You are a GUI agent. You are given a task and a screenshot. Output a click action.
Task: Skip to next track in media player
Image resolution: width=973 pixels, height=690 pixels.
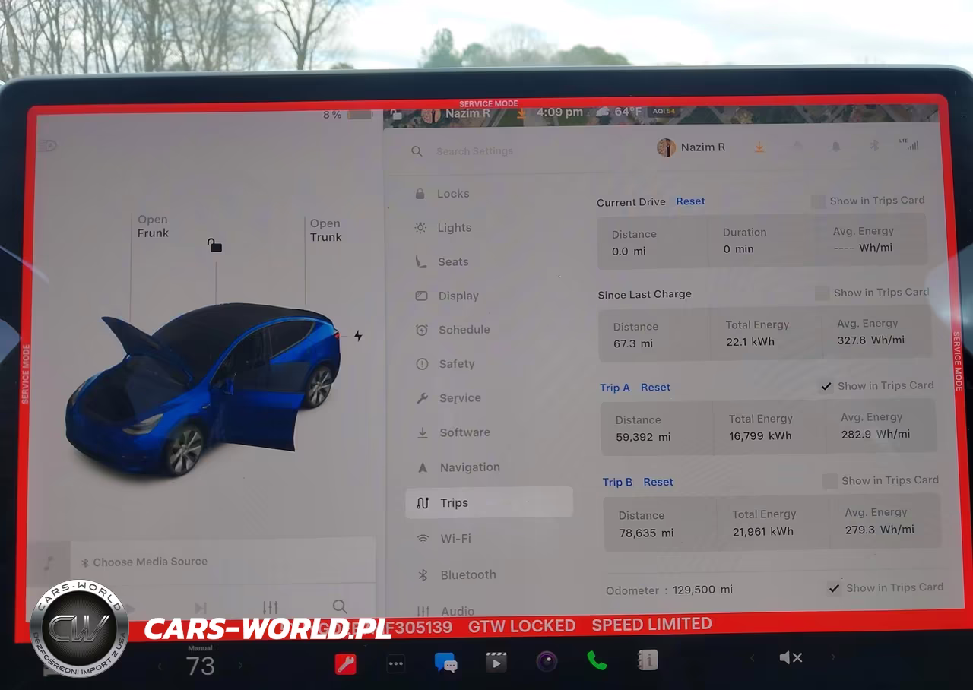click(200, 608)
